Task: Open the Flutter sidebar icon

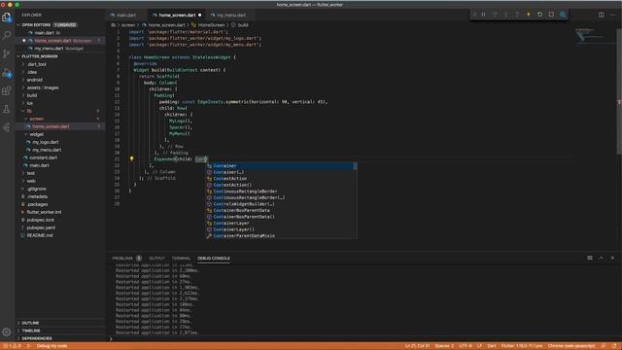Action: 7,127
